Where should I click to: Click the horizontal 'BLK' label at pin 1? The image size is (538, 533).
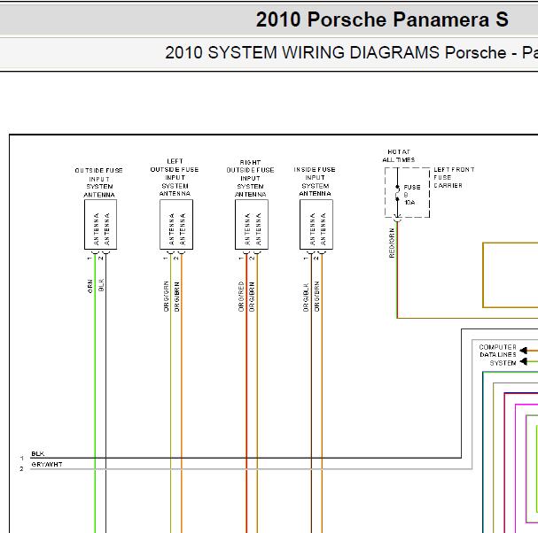click(38, 454)
